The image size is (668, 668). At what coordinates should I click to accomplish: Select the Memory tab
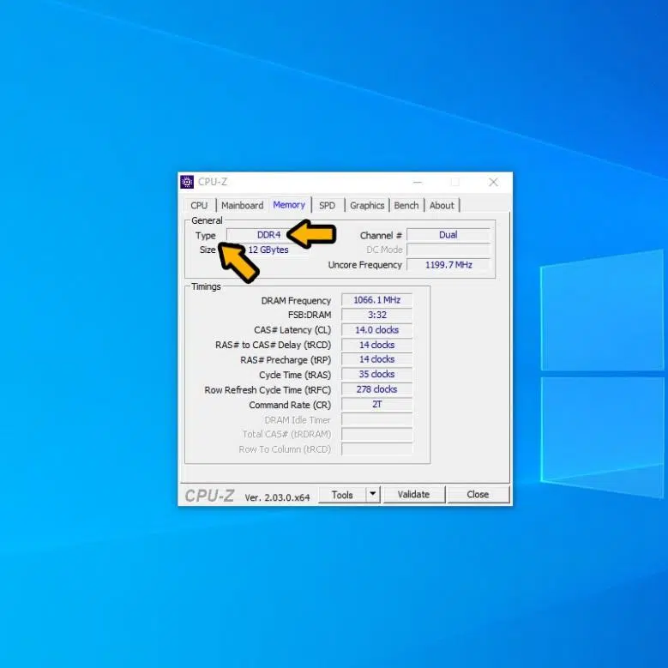point(289,204)
